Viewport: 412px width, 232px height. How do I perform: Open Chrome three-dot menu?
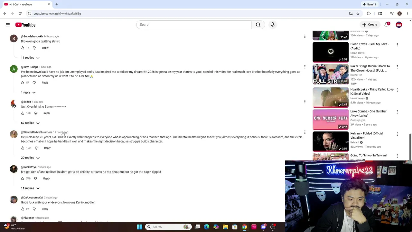[407, 14]
